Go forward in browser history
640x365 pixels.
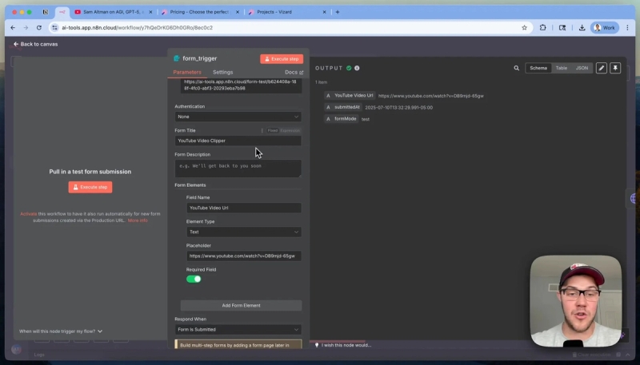coord(26,28)
